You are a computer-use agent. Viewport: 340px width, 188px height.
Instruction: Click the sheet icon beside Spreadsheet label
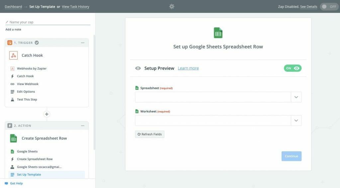click(x=137, y=88)
